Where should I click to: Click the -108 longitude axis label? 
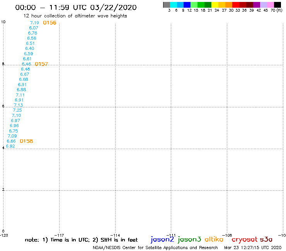pos(227,235)
